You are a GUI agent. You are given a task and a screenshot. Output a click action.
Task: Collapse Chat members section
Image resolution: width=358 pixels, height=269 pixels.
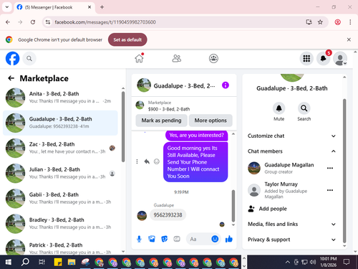[291, 151]
